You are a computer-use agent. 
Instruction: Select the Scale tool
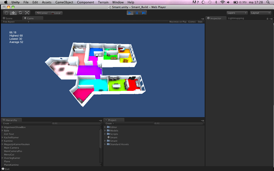[27, 12]
